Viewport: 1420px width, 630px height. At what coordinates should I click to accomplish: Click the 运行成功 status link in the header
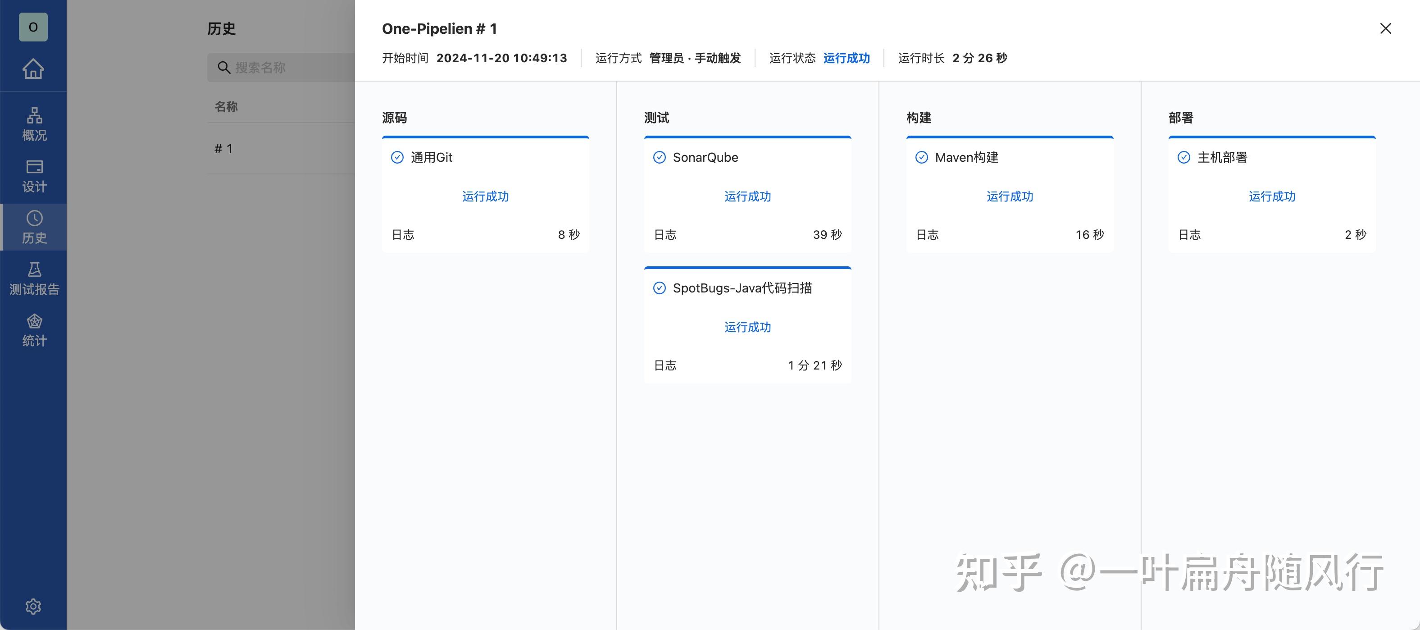[x=846, y=58]
